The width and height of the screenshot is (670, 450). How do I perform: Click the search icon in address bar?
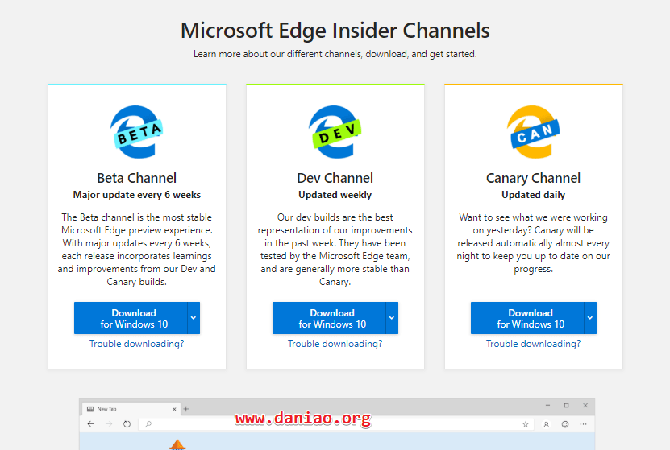(x=148, y=424)
